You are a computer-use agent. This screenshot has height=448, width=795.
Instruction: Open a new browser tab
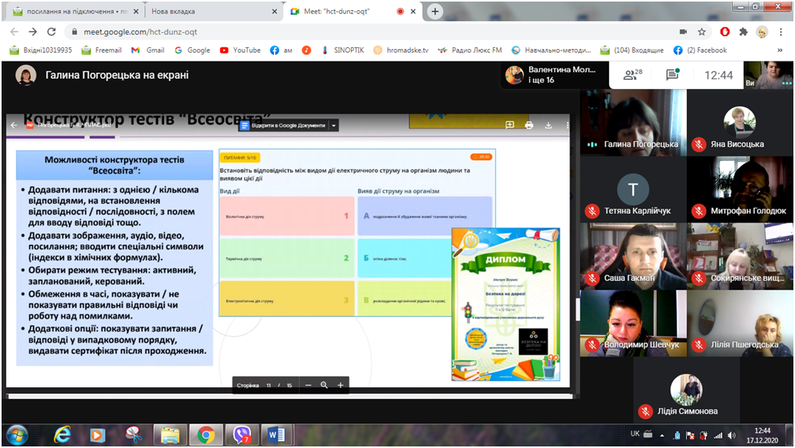coord(435,11)
